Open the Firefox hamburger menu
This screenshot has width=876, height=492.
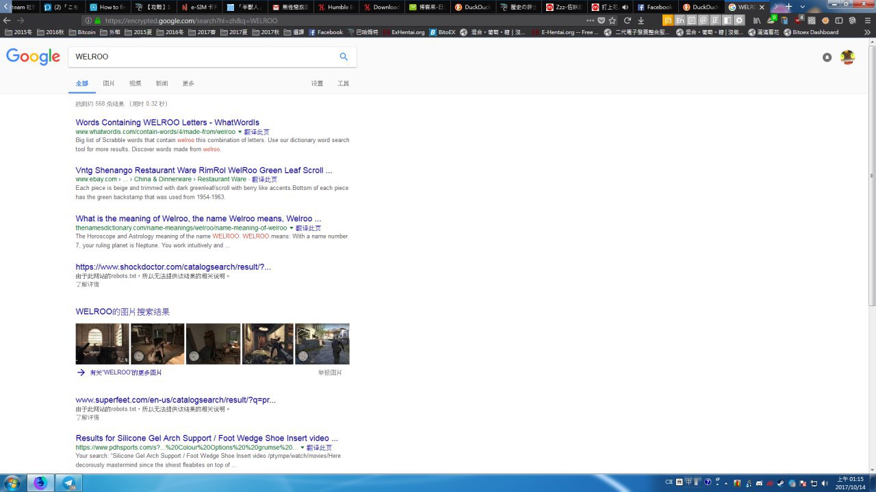[866, 20]
